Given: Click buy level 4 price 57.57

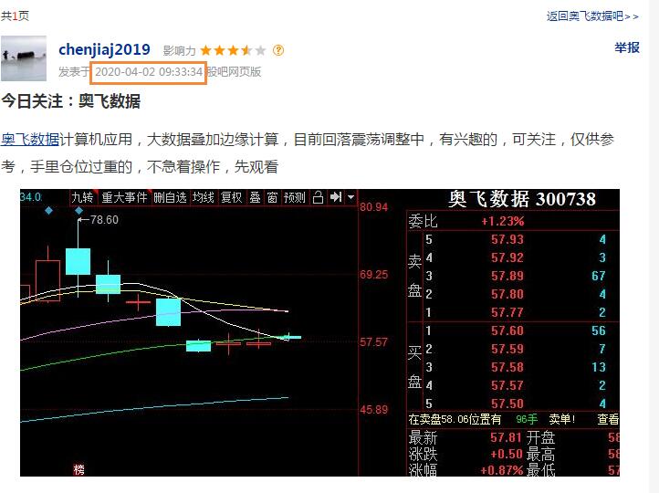Looking at the screenshot, I should [x=507, y=385].
